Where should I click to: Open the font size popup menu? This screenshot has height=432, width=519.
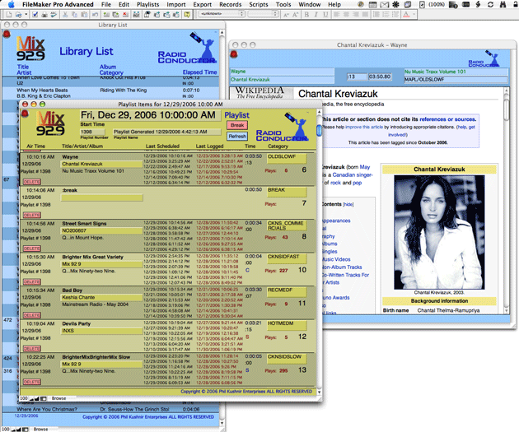(x=263, y=14)
